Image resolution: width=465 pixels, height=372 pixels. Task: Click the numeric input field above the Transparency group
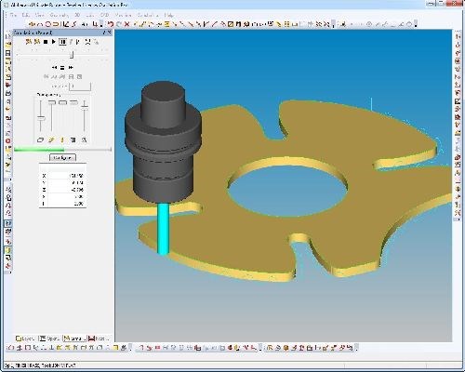click(80, 86)
